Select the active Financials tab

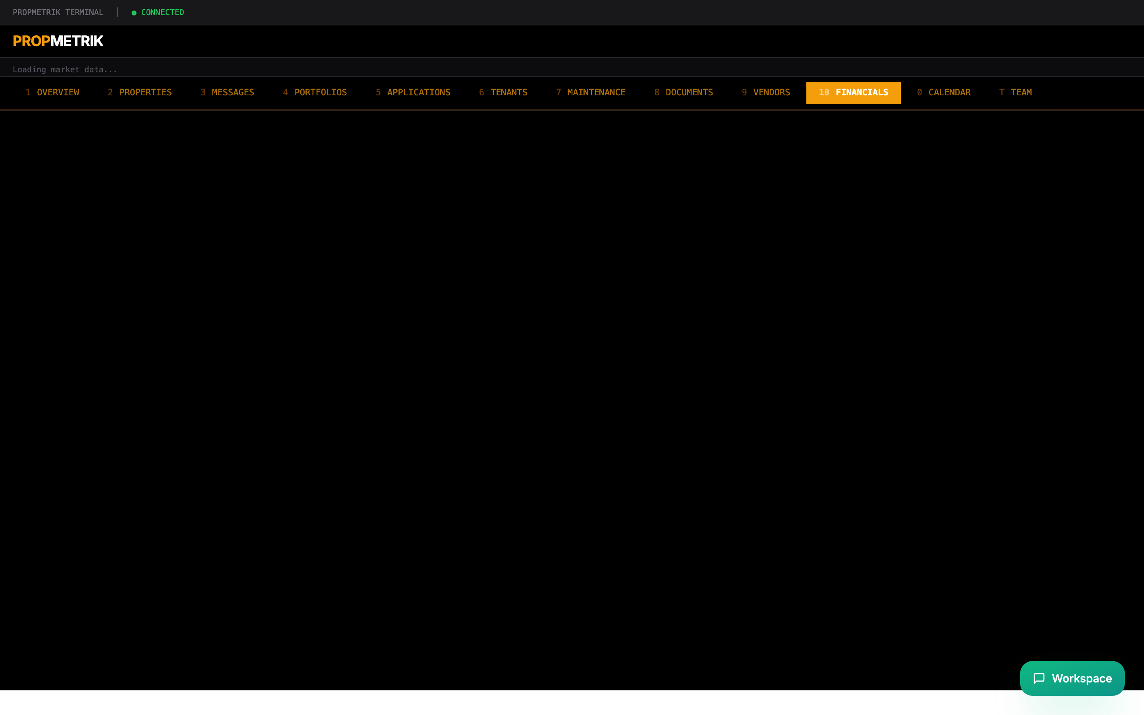pyautogui.click(x=853, y=93)
